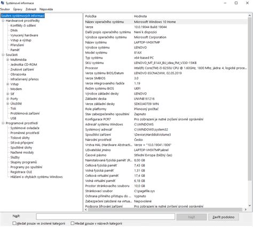
Task: Check Hledat pouze ve zvolené kategorii
Action: pyautogui.click(x=14, y=223)
